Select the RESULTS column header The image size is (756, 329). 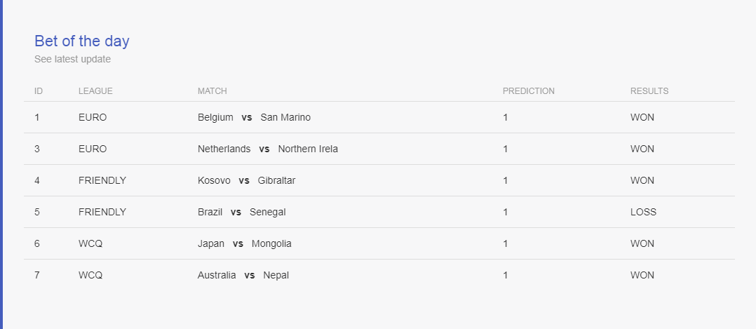pyautogui.click(x=649, y=91)
